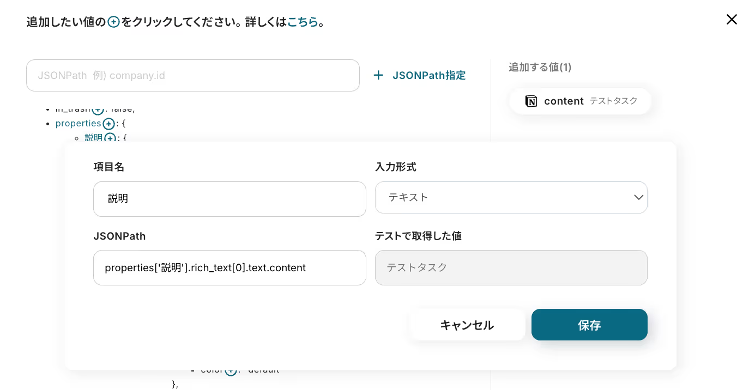Click the plus icon next to color
This screenshot has height=390, width=749.
click(x=231, y=370)
